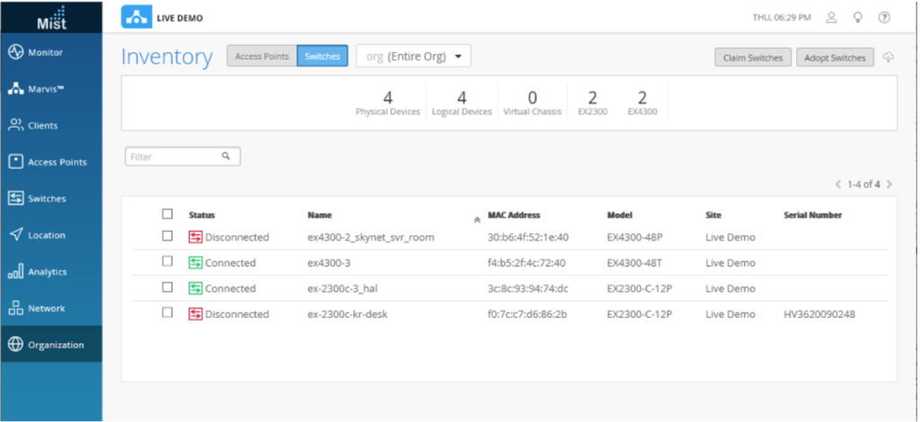The image size is (920, 422).
Task: Tick checkbox for ex4300-2_skynet_svr_room
Action: (x=167, y=235)
